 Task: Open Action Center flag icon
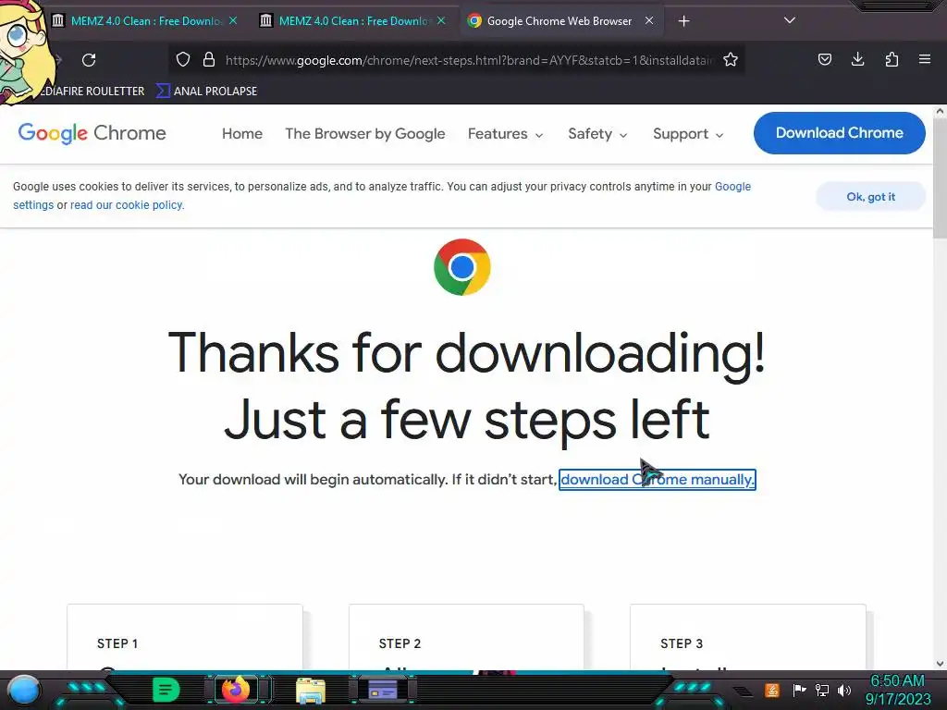(x=799, y=690)
